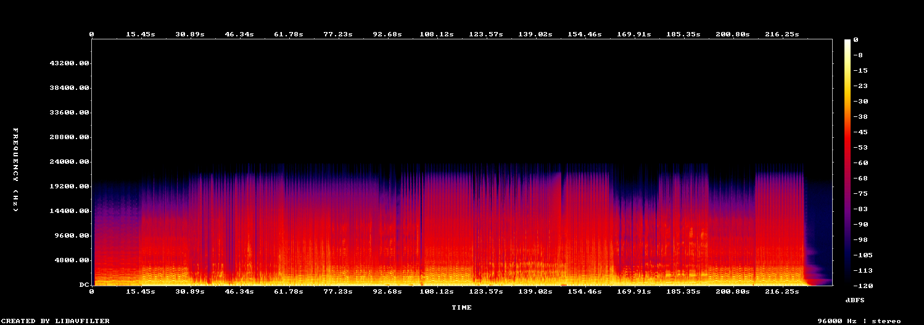Click the vertical FREQUENCY (Hz) axis title
The image size is (924, 325).
click(x=17, y=170)
